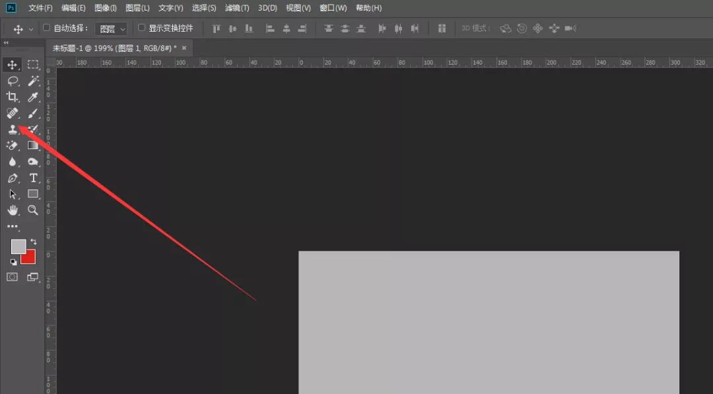This screenshot has height=394, width=713.
Task: Distribute vertical centers of layers
Action: point(345,28)
